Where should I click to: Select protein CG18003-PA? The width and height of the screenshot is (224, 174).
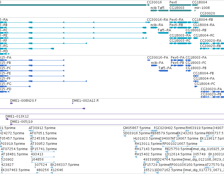196,58
